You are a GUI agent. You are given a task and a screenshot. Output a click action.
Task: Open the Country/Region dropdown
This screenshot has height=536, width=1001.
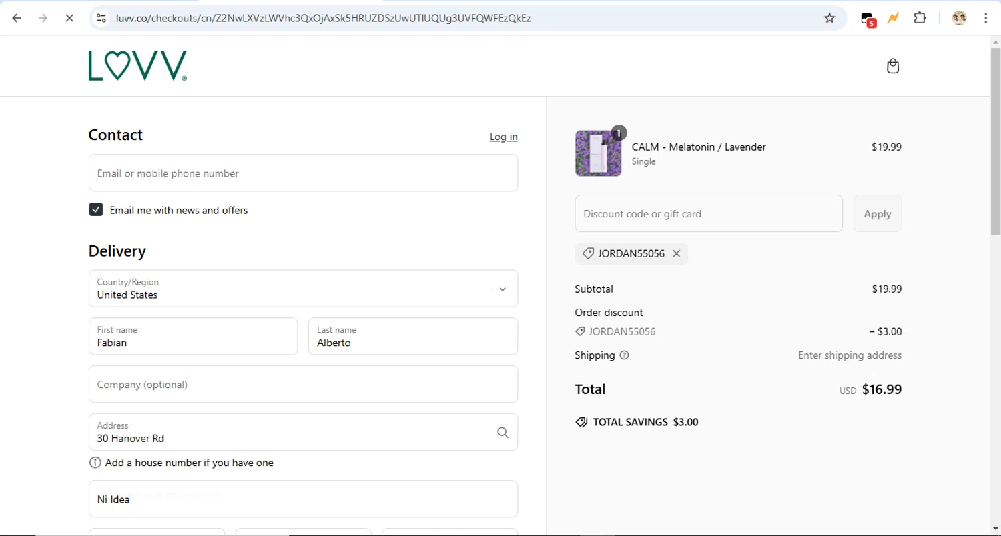[303, 289]
